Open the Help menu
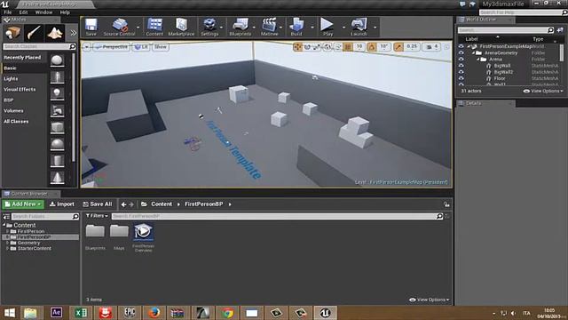This screenshot has height=320, width=568. pyautogui.click(x=65, y=12)
